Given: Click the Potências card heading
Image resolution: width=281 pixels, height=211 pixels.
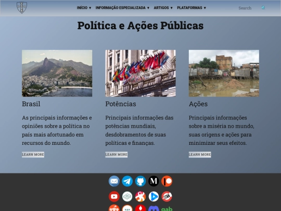Looking at the screenshot, I should pos(121,104).
